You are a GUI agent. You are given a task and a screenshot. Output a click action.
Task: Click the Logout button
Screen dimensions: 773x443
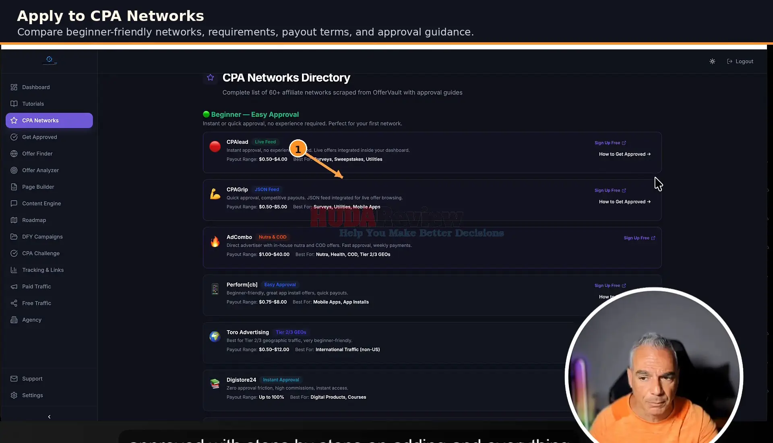tap(740, 61)
